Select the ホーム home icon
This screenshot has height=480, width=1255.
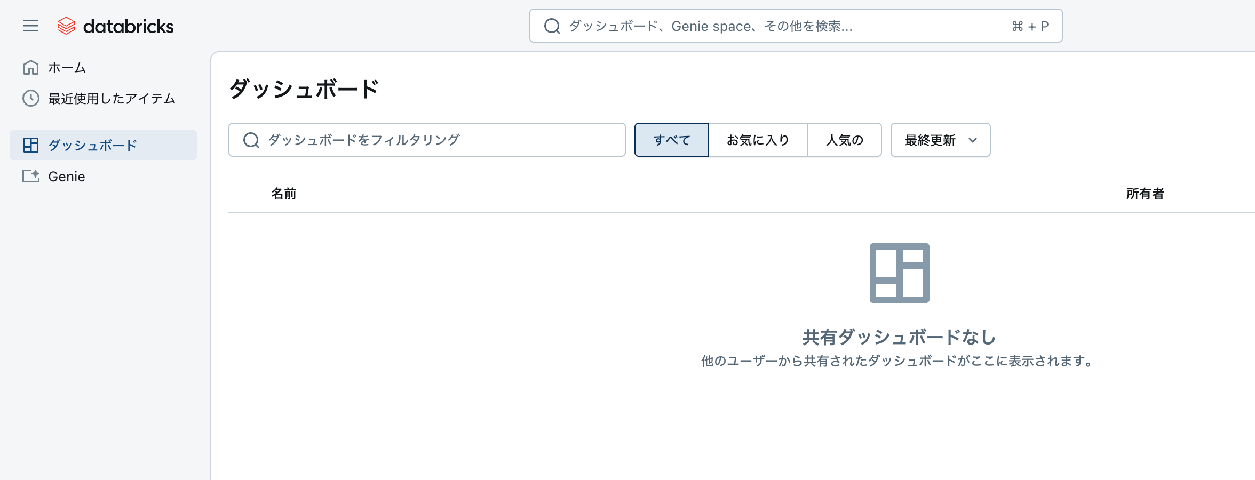pyautogui.click(x=30, y=67)
